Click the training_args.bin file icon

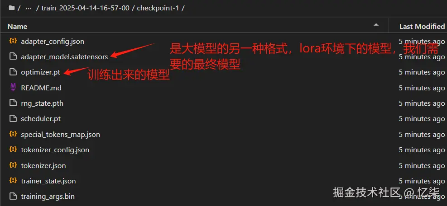[x=13, y=196]
